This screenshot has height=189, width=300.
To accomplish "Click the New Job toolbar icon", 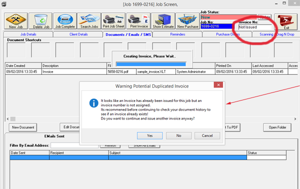I will 16,21.
